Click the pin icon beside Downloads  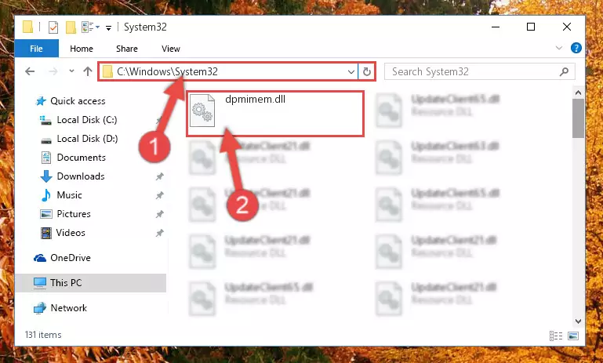(160, 176)
